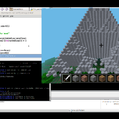This screenshot has width=119, height=119.
Task: Click the editor title bar showing Pyramid.py path
Action: click(21, 13)
